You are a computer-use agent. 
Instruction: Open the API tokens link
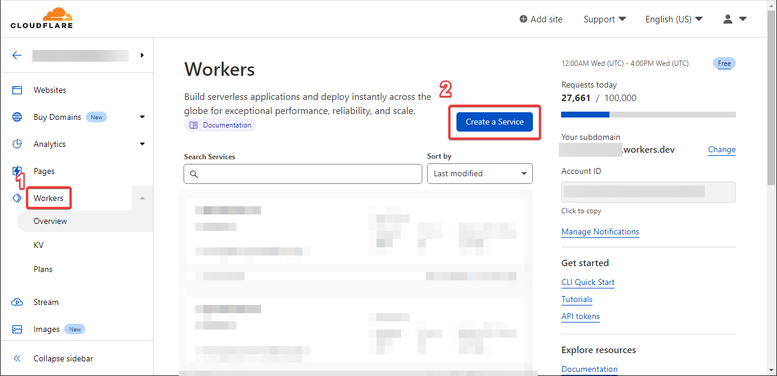point(581,316)
